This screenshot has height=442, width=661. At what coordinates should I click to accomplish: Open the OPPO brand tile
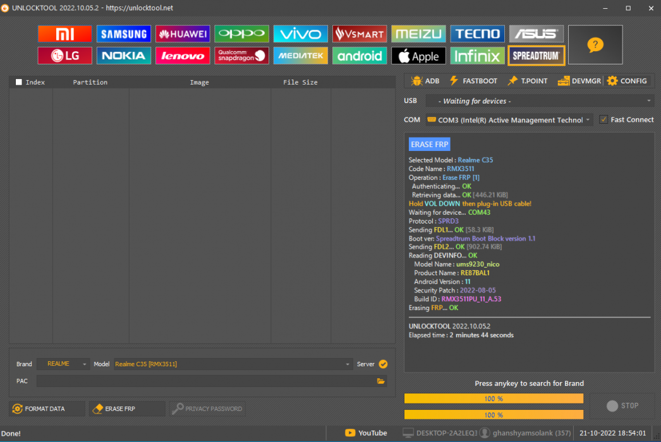[x=241, y=33]
